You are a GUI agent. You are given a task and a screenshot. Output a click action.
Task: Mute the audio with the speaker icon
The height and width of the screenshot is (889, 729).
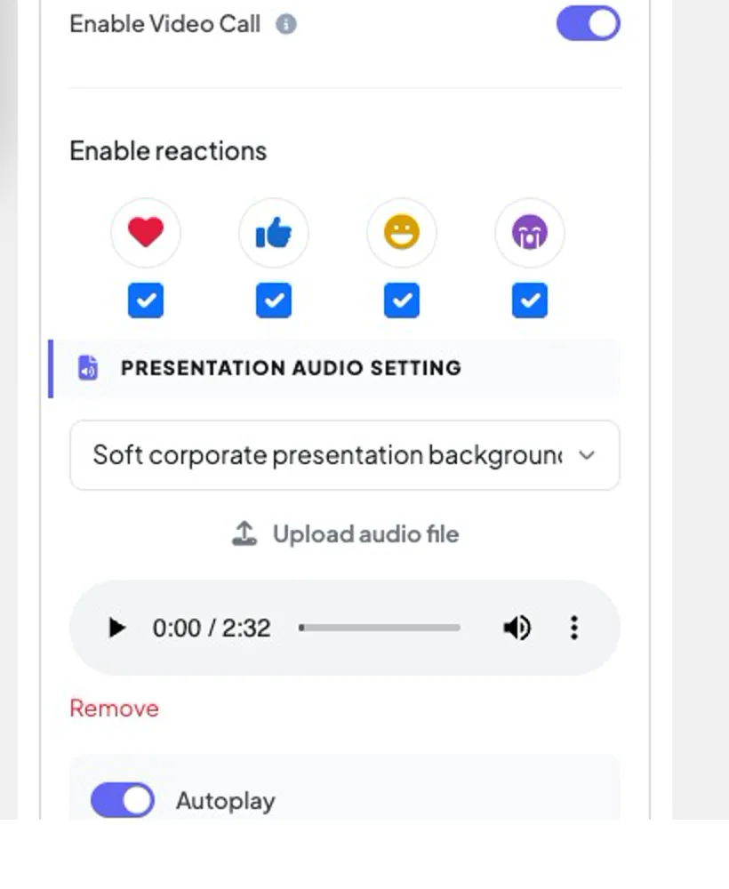(517, 628)
